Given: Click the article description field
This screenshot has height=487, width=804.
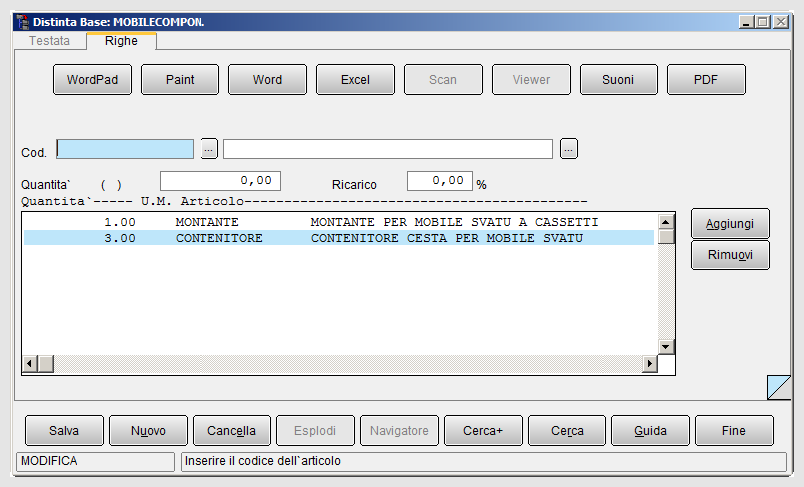Looking at the screenshot, I should click(x=388, y=149).
